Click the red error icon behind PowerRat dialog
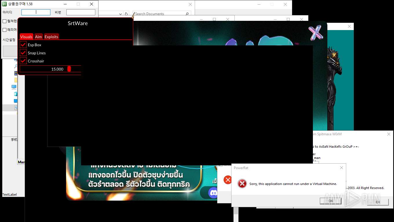 pos(227,180)
